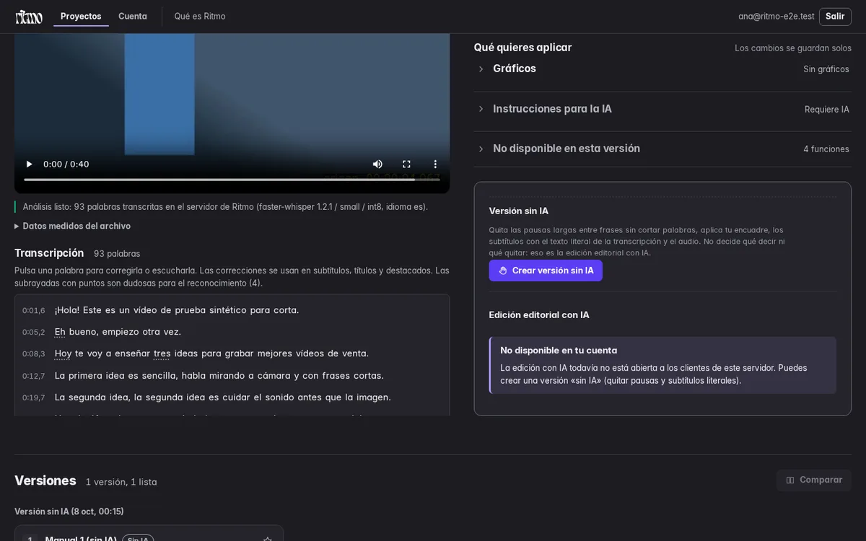Open the Cuenta tab
Screen dimensions: 866x541
pos(133,17)
